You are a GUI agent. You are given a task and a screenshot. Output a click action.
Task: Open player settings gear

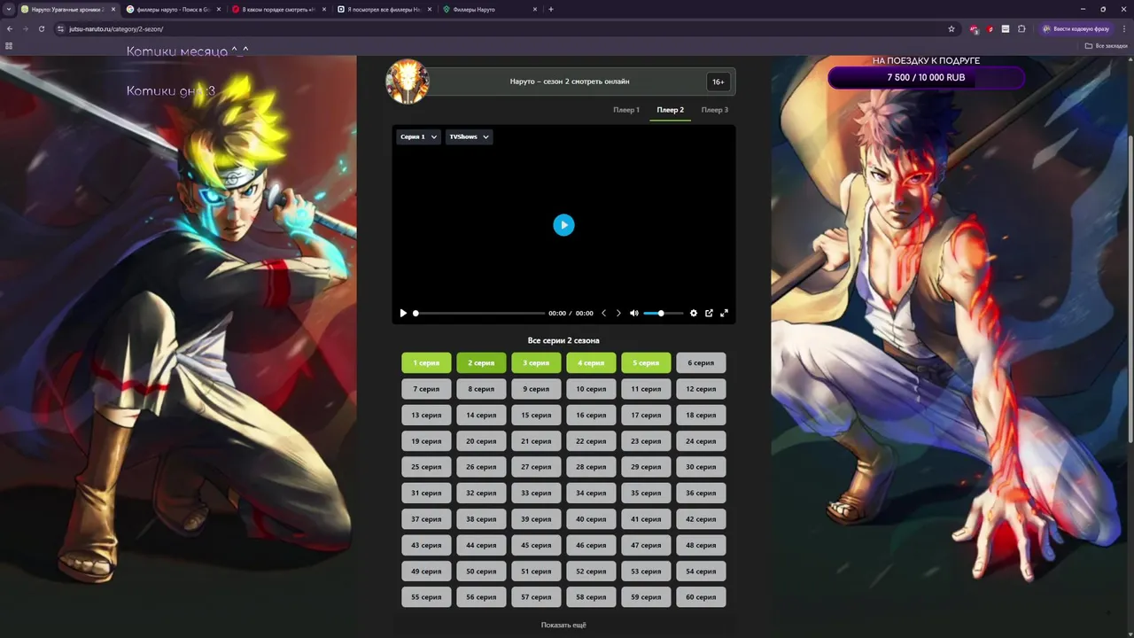[x=694, y=313]
